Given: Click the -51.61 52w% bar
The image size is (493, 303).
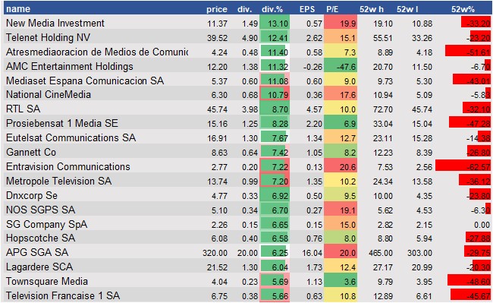Looking at the screenshot, I should pos(468,52).
